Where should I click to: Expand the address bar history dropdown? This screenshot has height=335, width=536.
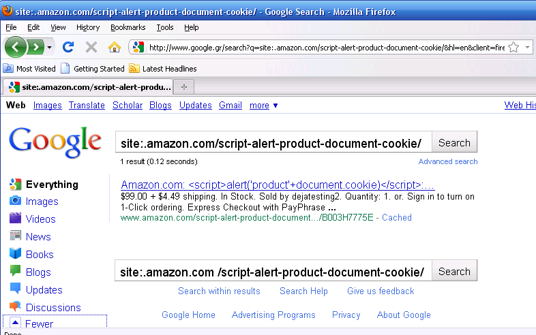527,47
